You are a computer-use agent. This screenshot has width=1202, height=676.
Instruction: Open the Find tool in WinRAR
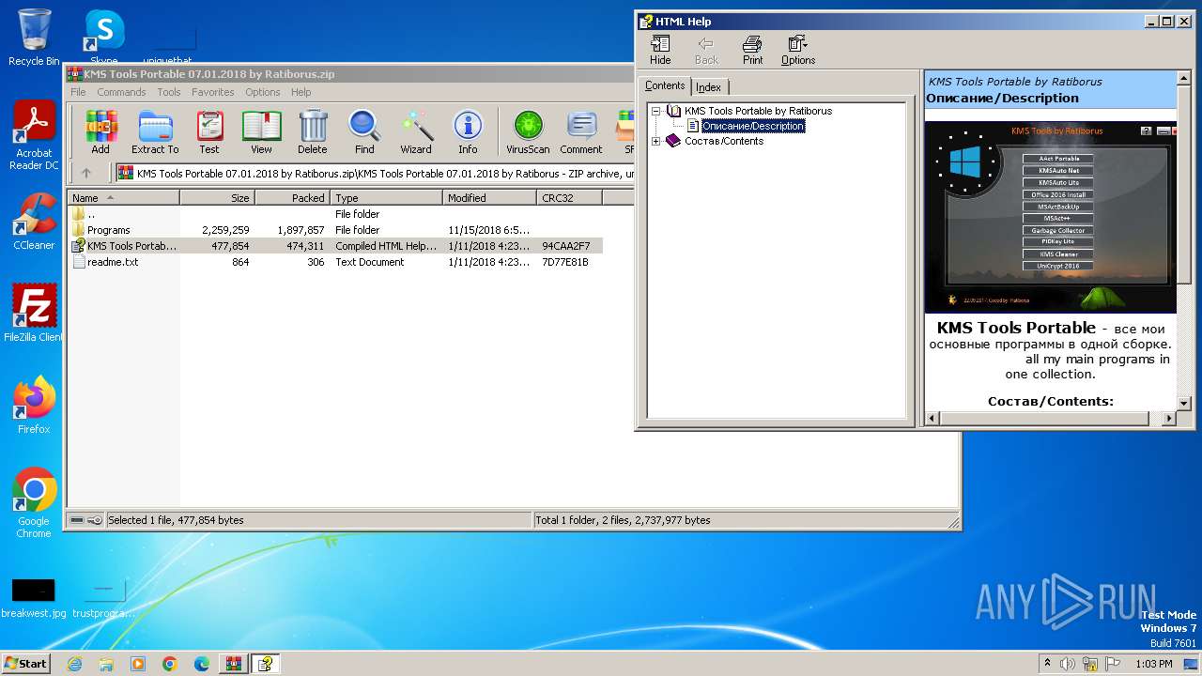click(364, 132)
